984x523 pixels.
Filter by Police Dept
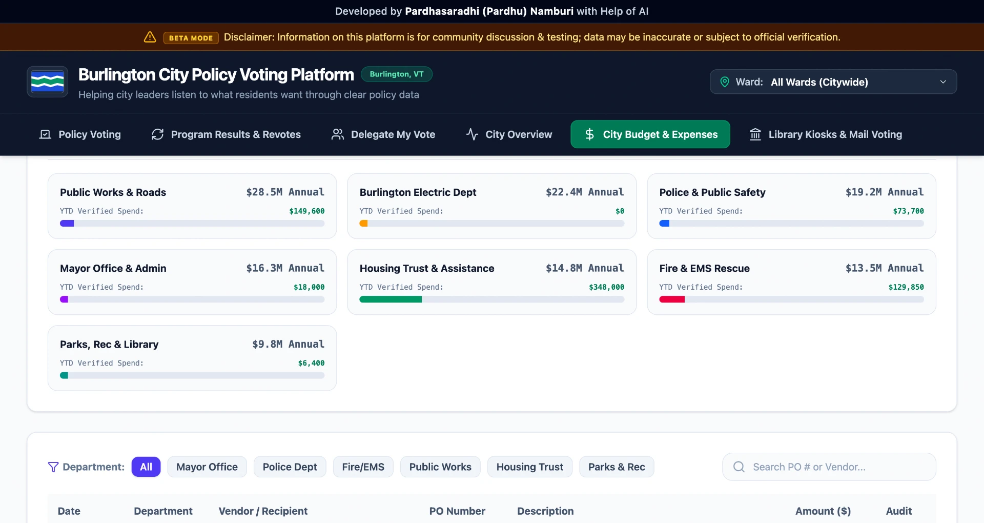point(290,467)
